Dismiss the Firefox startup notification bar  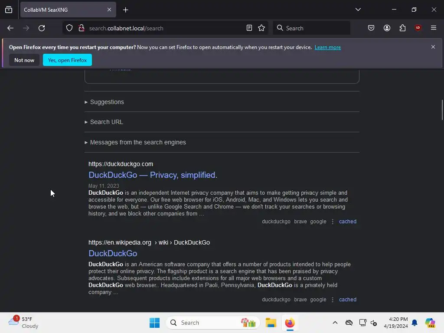pos(433,47)
